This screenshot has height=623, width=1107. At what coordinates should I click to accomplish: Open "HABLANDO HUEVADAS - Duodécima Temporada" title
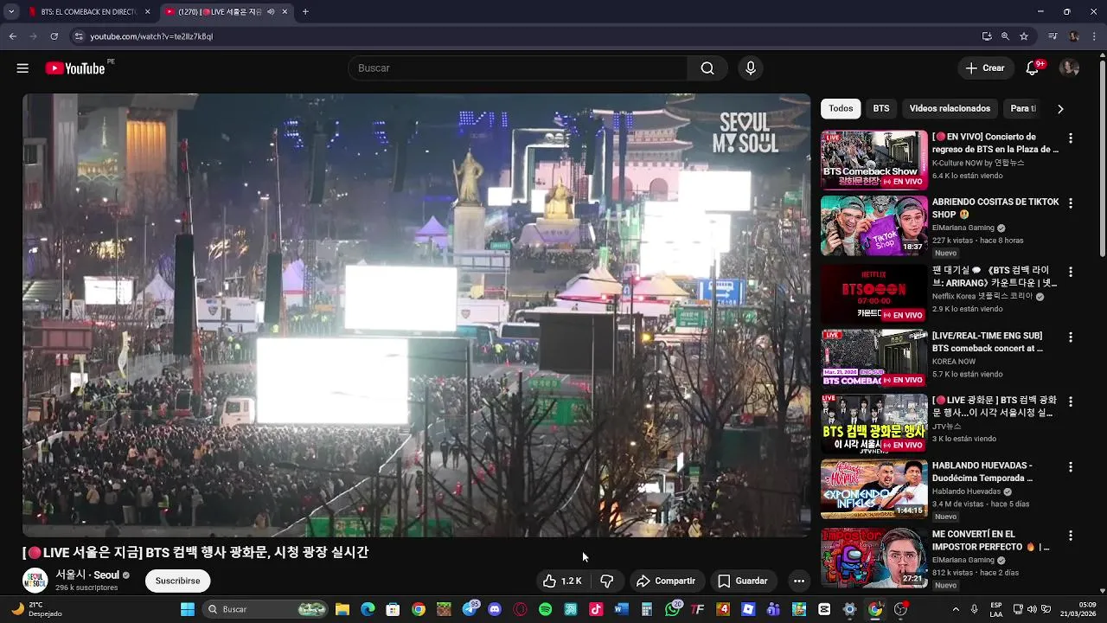982,472
